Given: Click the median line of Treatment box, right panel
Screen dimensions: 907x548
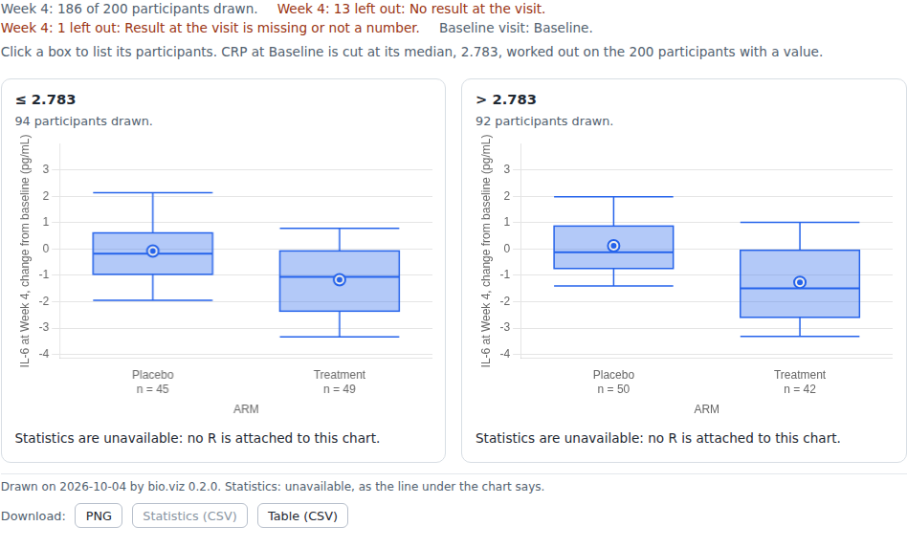Looking at the screenshot, I should coord(800,289).
